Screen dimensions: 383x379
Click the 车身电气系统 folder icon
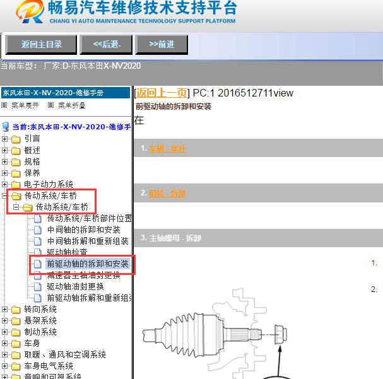[x=16, y=366]
